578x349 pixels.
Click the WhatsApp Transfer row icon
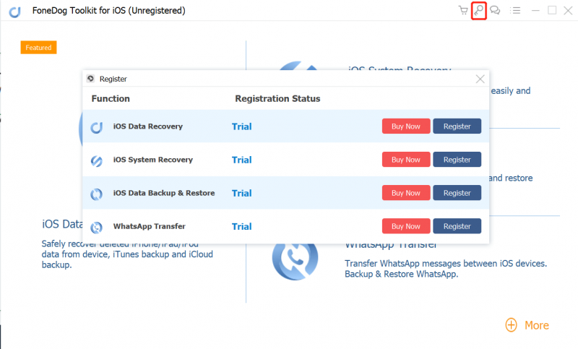[x=96, y=227]
